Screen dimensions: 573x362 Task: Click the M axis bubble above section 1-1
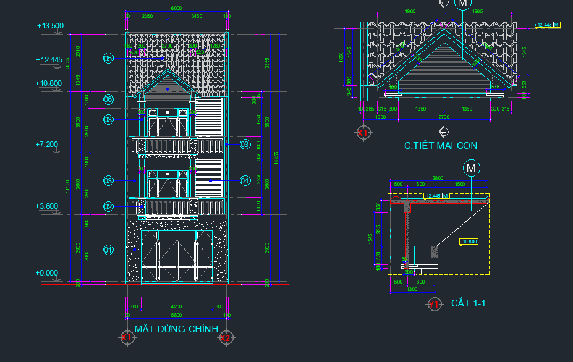472,168
